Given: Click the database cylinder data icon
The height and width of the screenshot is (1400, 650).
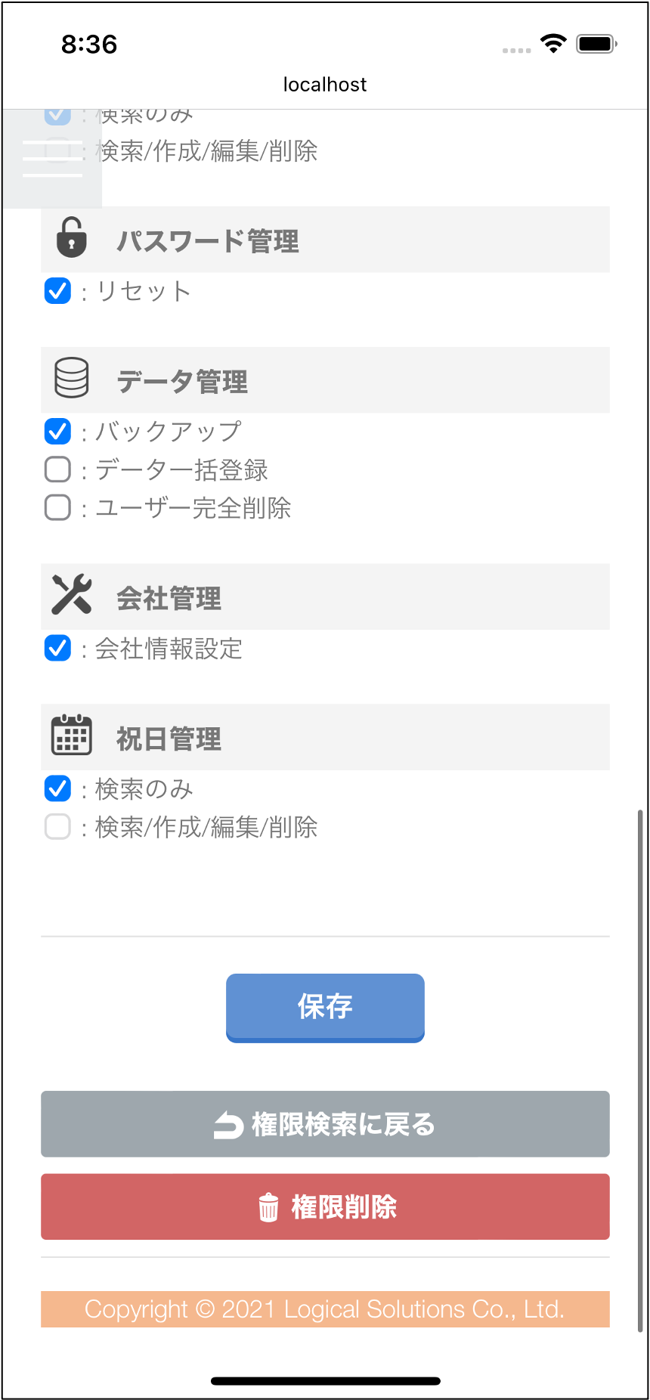Looking at the screenshot, I should pyautogui.click(x=72, y=378).
